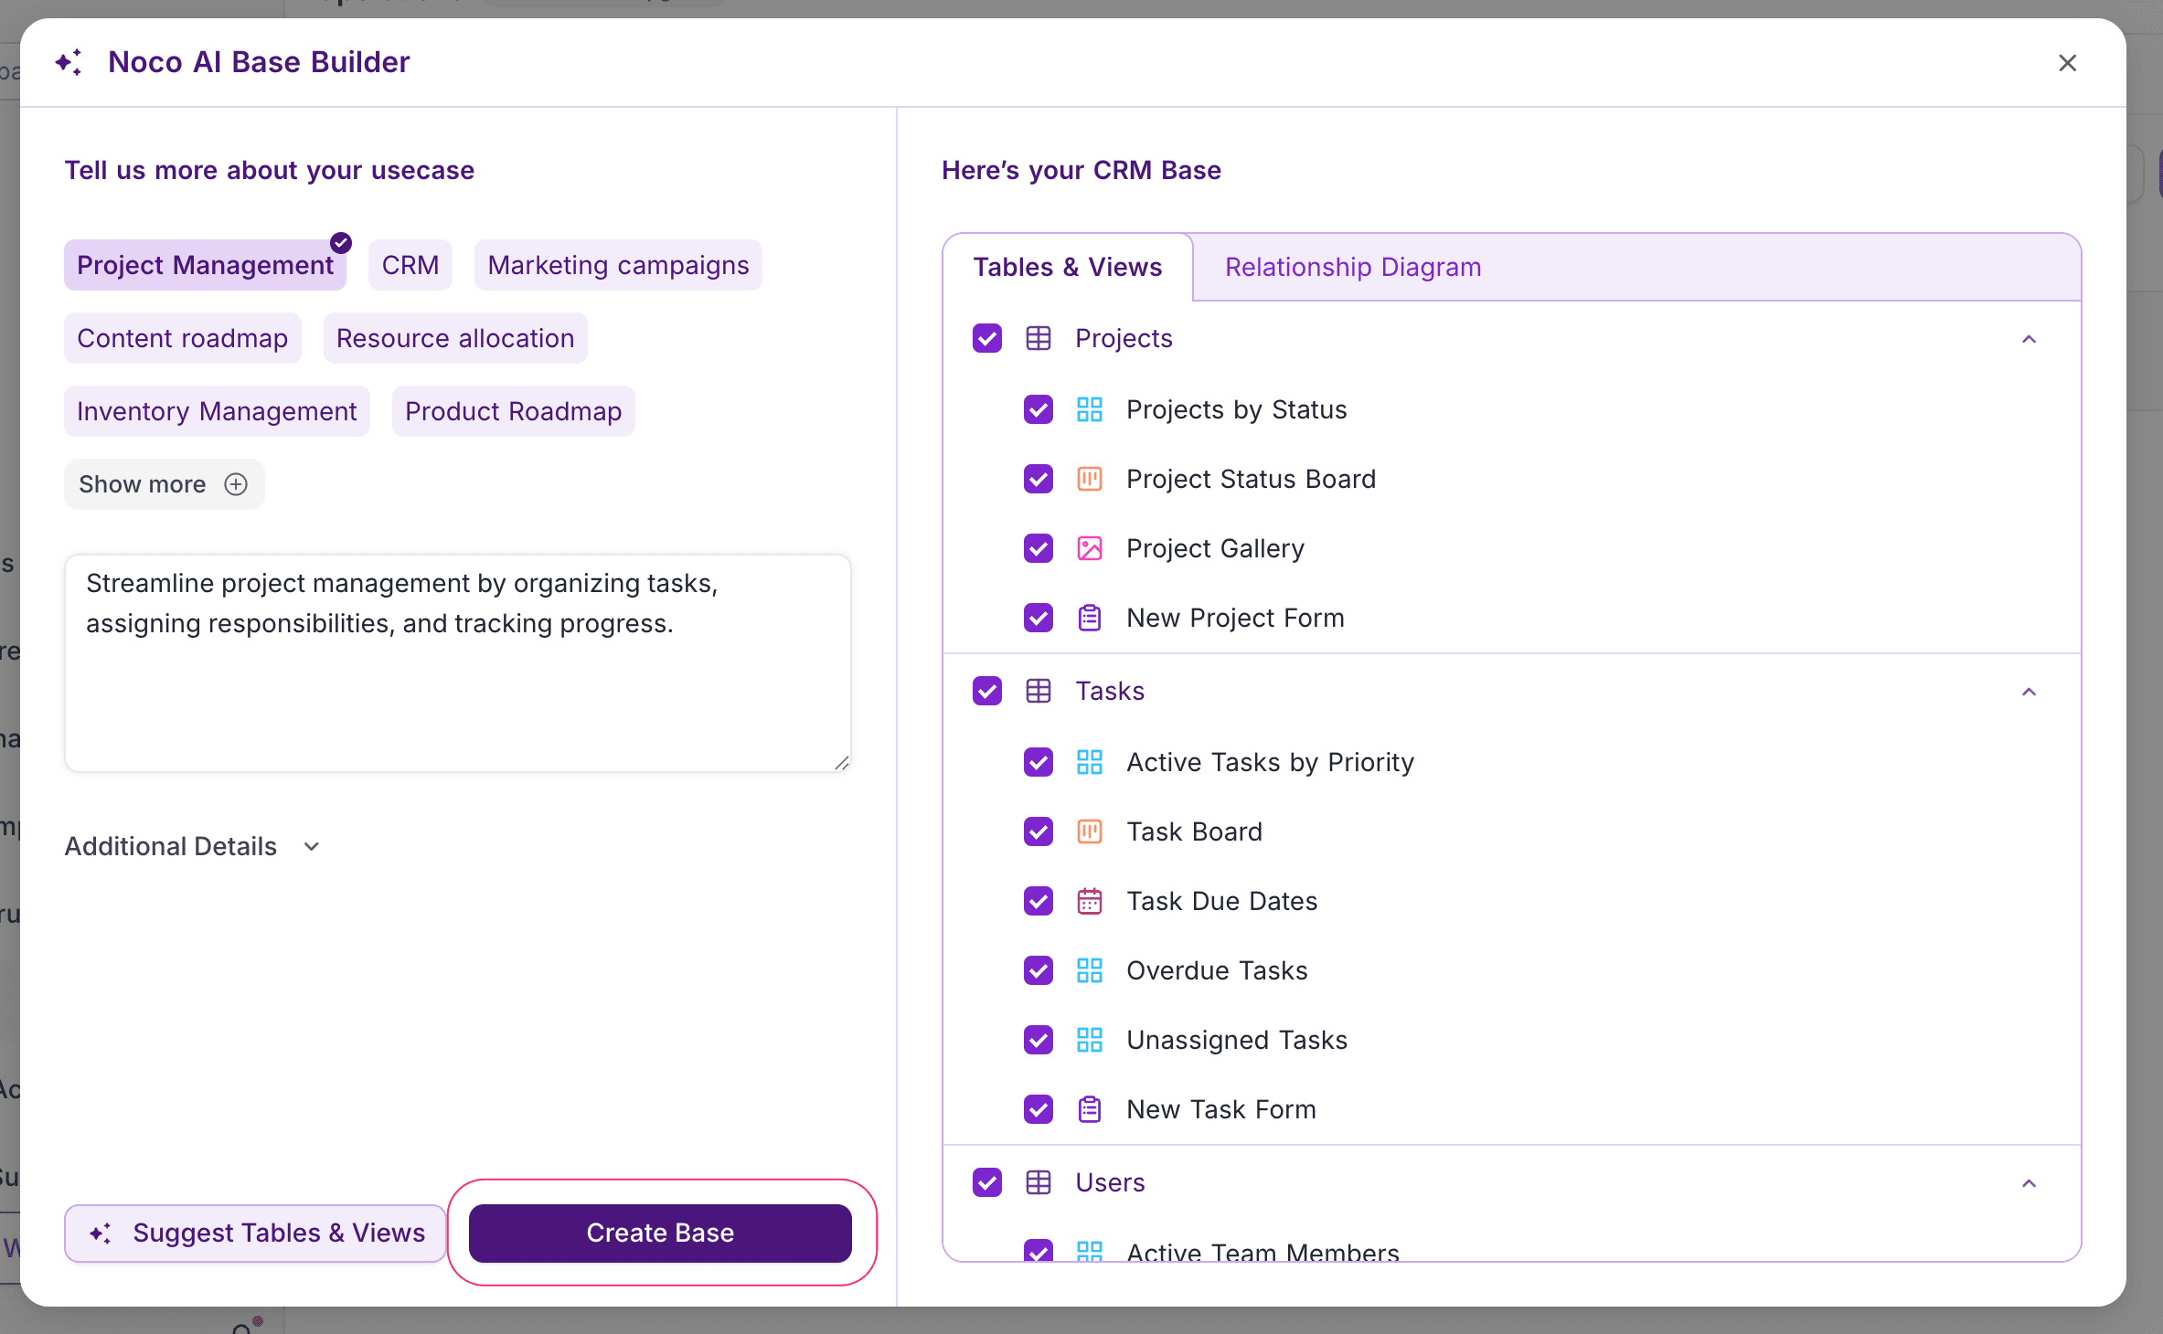
Task: Collapse the Projects table section chevron
Action: [x=2029, y=339]
